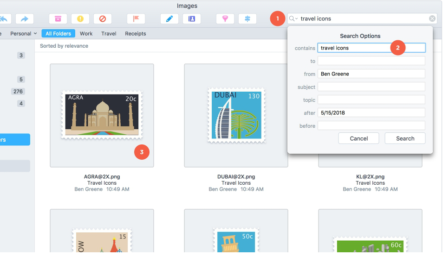Switch to the Receipts tab
The width and height of the screenshot is (443, 262).
click(136, 33)
